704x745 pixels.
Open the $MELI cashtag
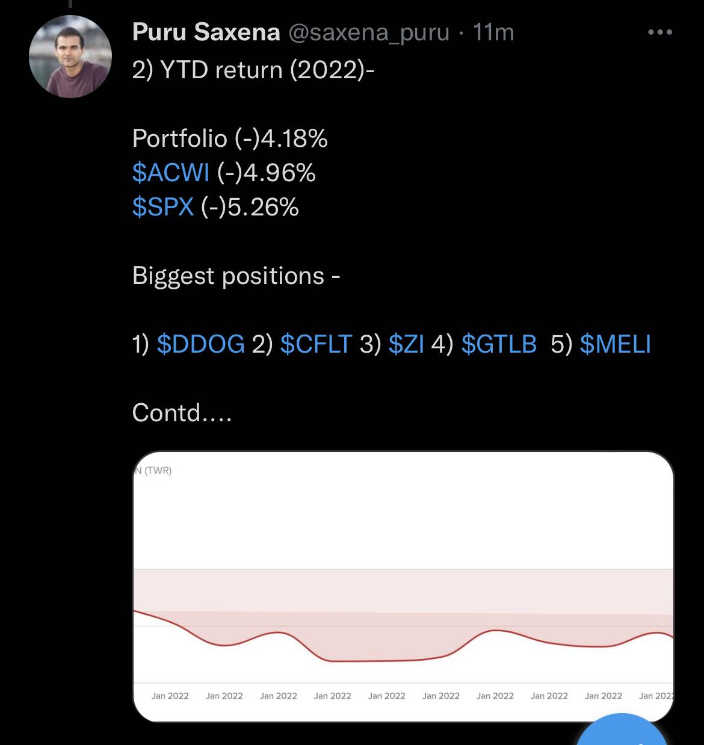(615, 344)
